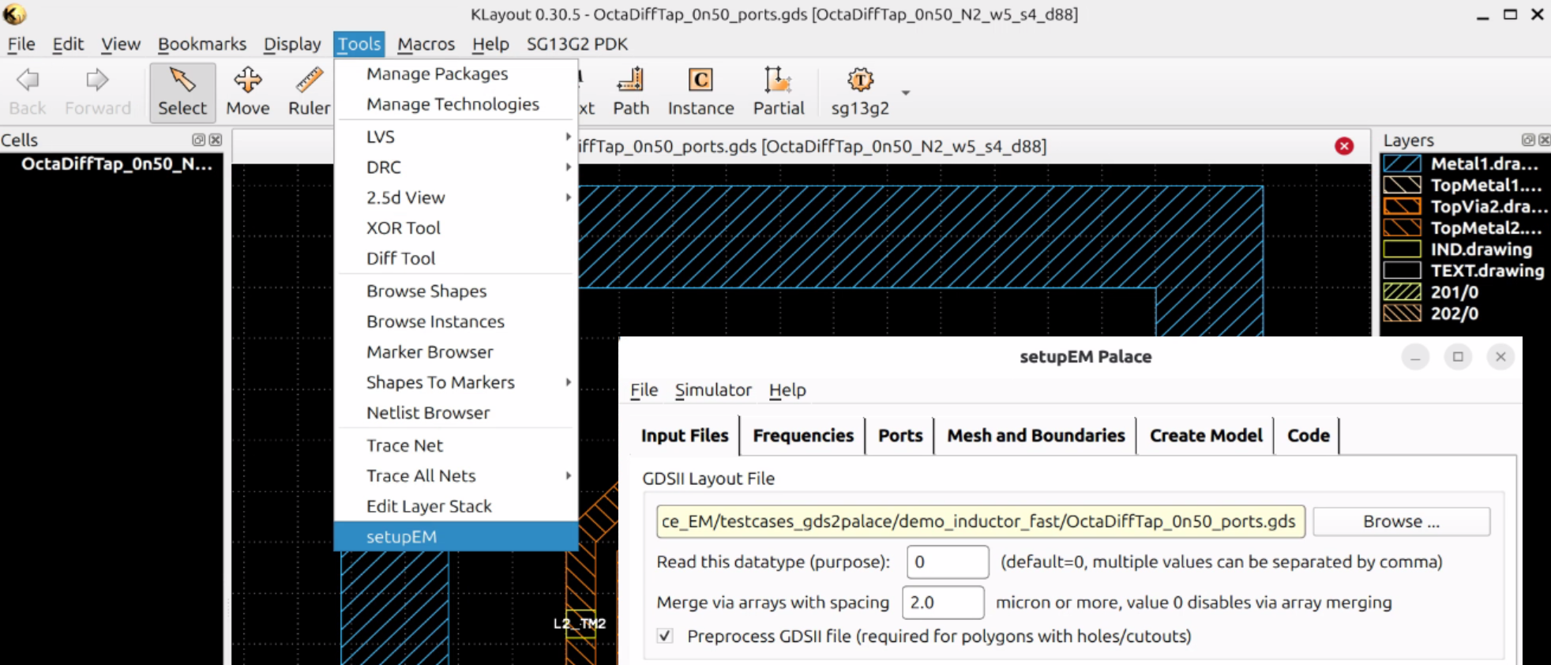Click the IND.drawing layer swatch
Viewport: 1551px width, 665px height.
(1403, 249)
